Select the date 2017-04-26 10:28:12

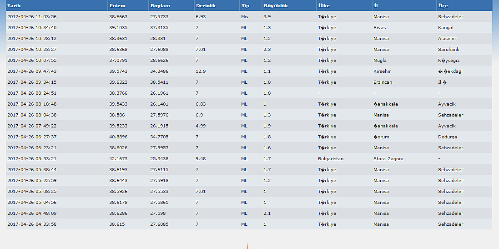click(32, 39)
